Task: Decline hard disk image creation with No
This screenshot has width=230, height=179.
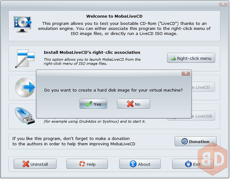Action: (x=133, y=104)
